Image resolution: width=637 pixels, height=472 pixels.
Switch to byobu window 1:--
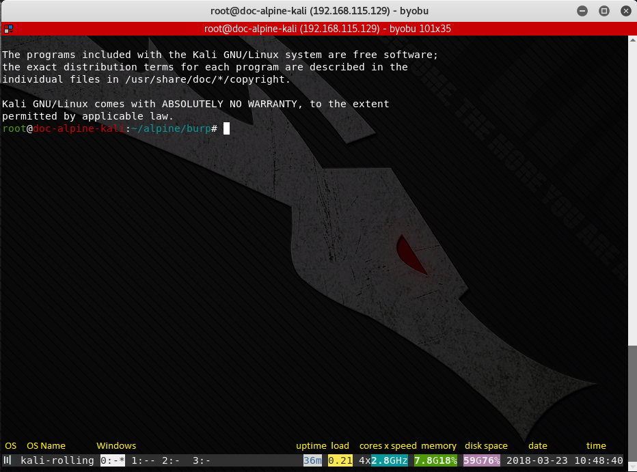(143, 460)
